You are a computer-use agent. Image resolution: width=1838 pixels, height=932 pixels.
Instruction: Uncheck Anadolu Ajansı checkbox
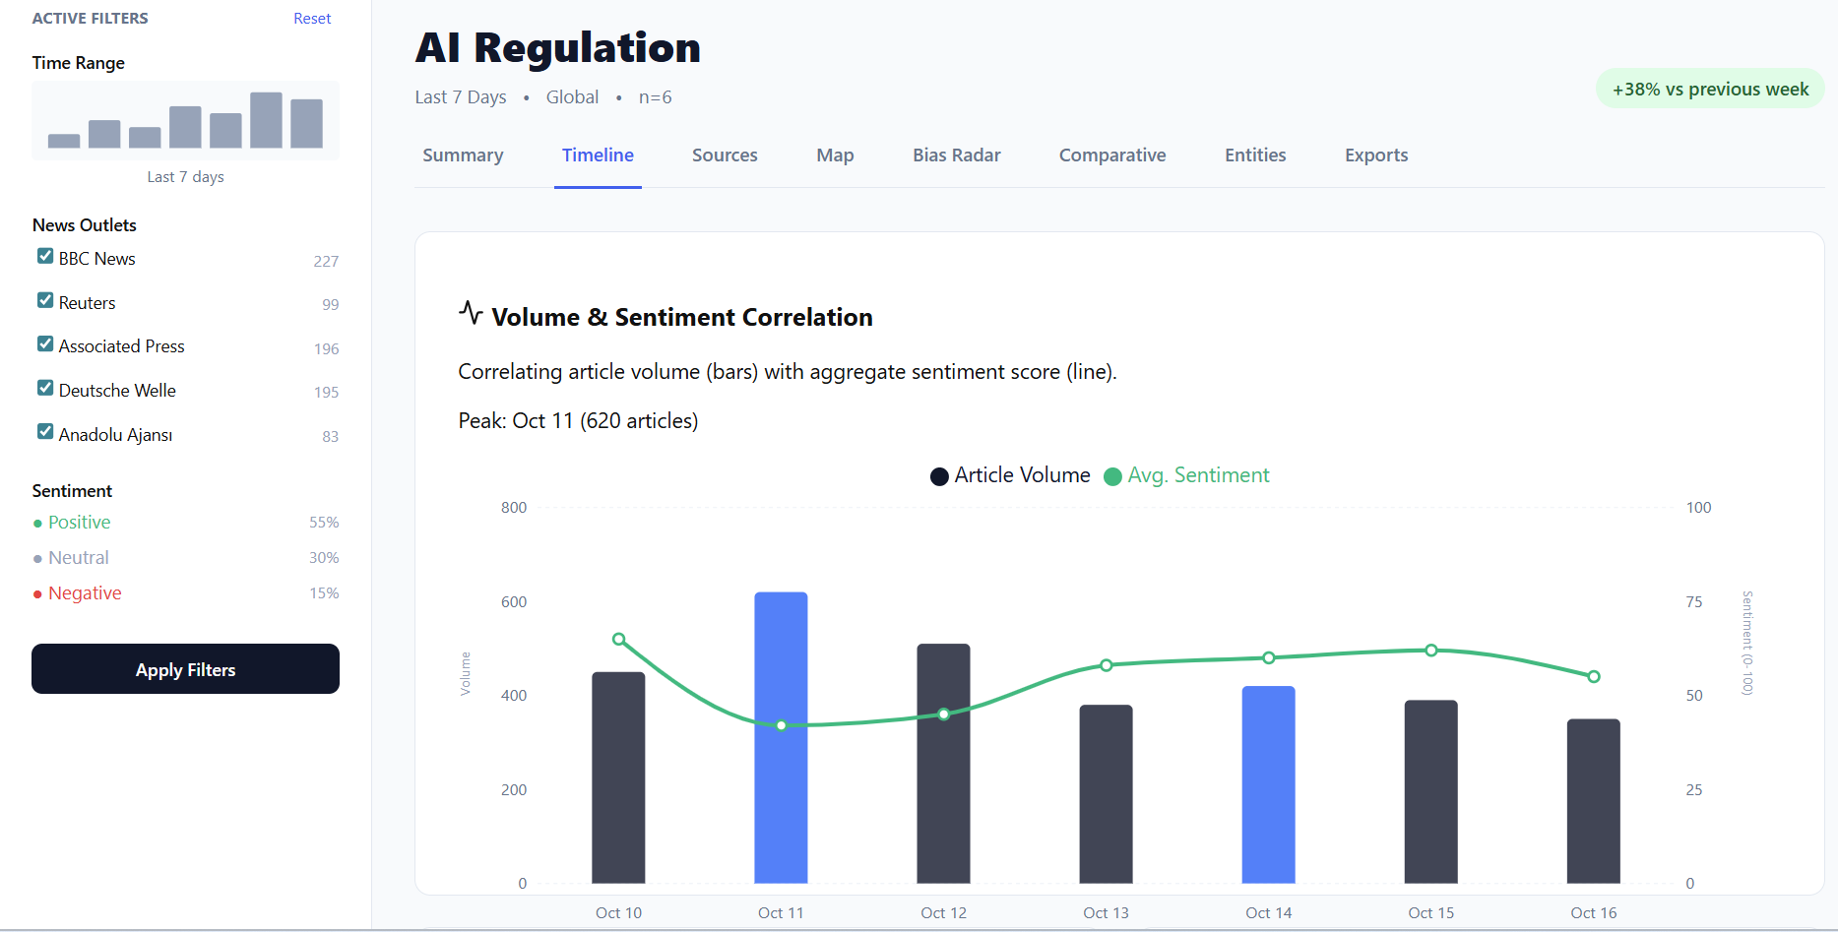coord(45,432)
